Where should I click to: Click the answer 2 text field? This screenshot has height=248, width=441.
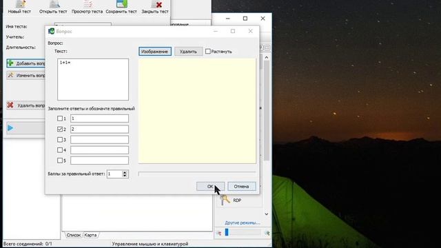click(x=99, y=129)
